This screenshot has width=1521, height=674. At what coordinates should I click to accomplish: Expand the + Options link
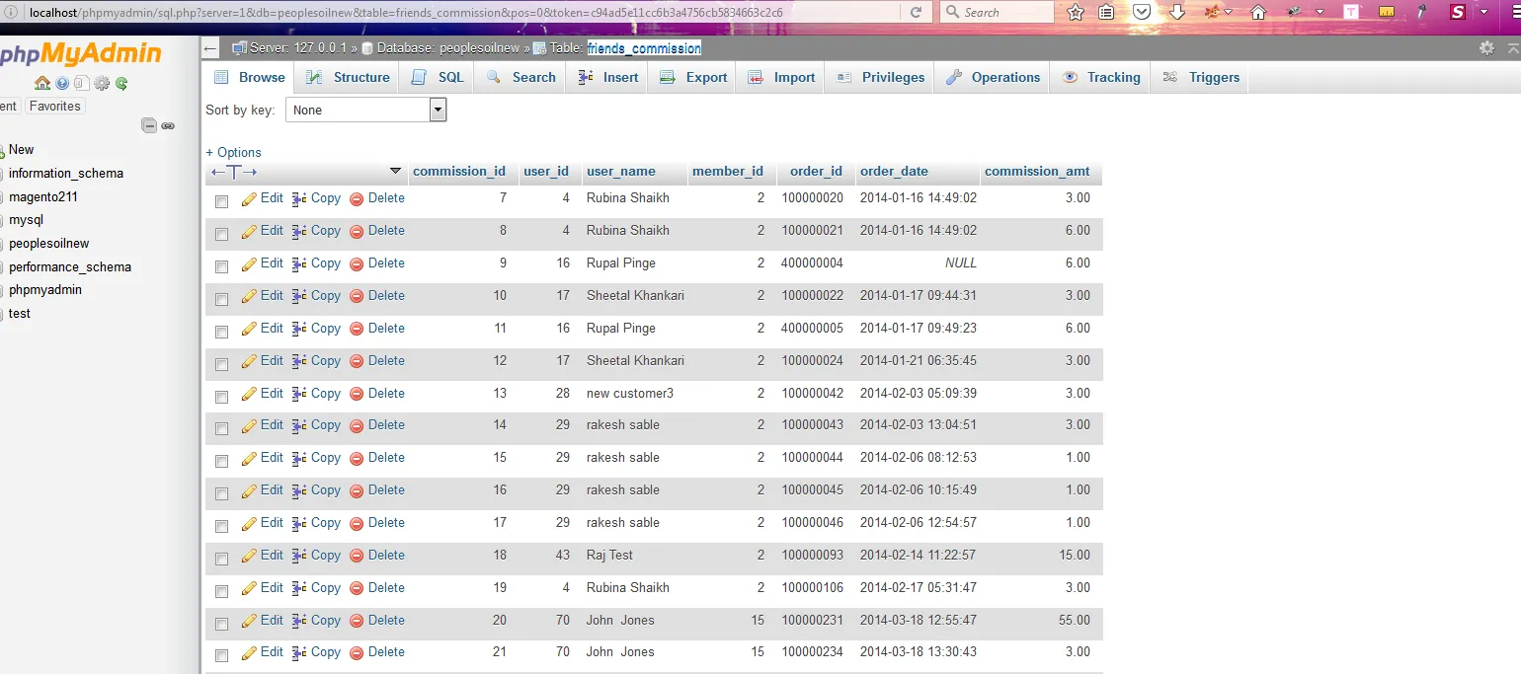coord(233,152)
